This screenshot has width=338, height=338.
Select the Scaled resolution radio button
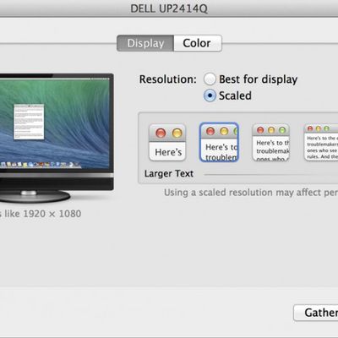click(210, 95)
